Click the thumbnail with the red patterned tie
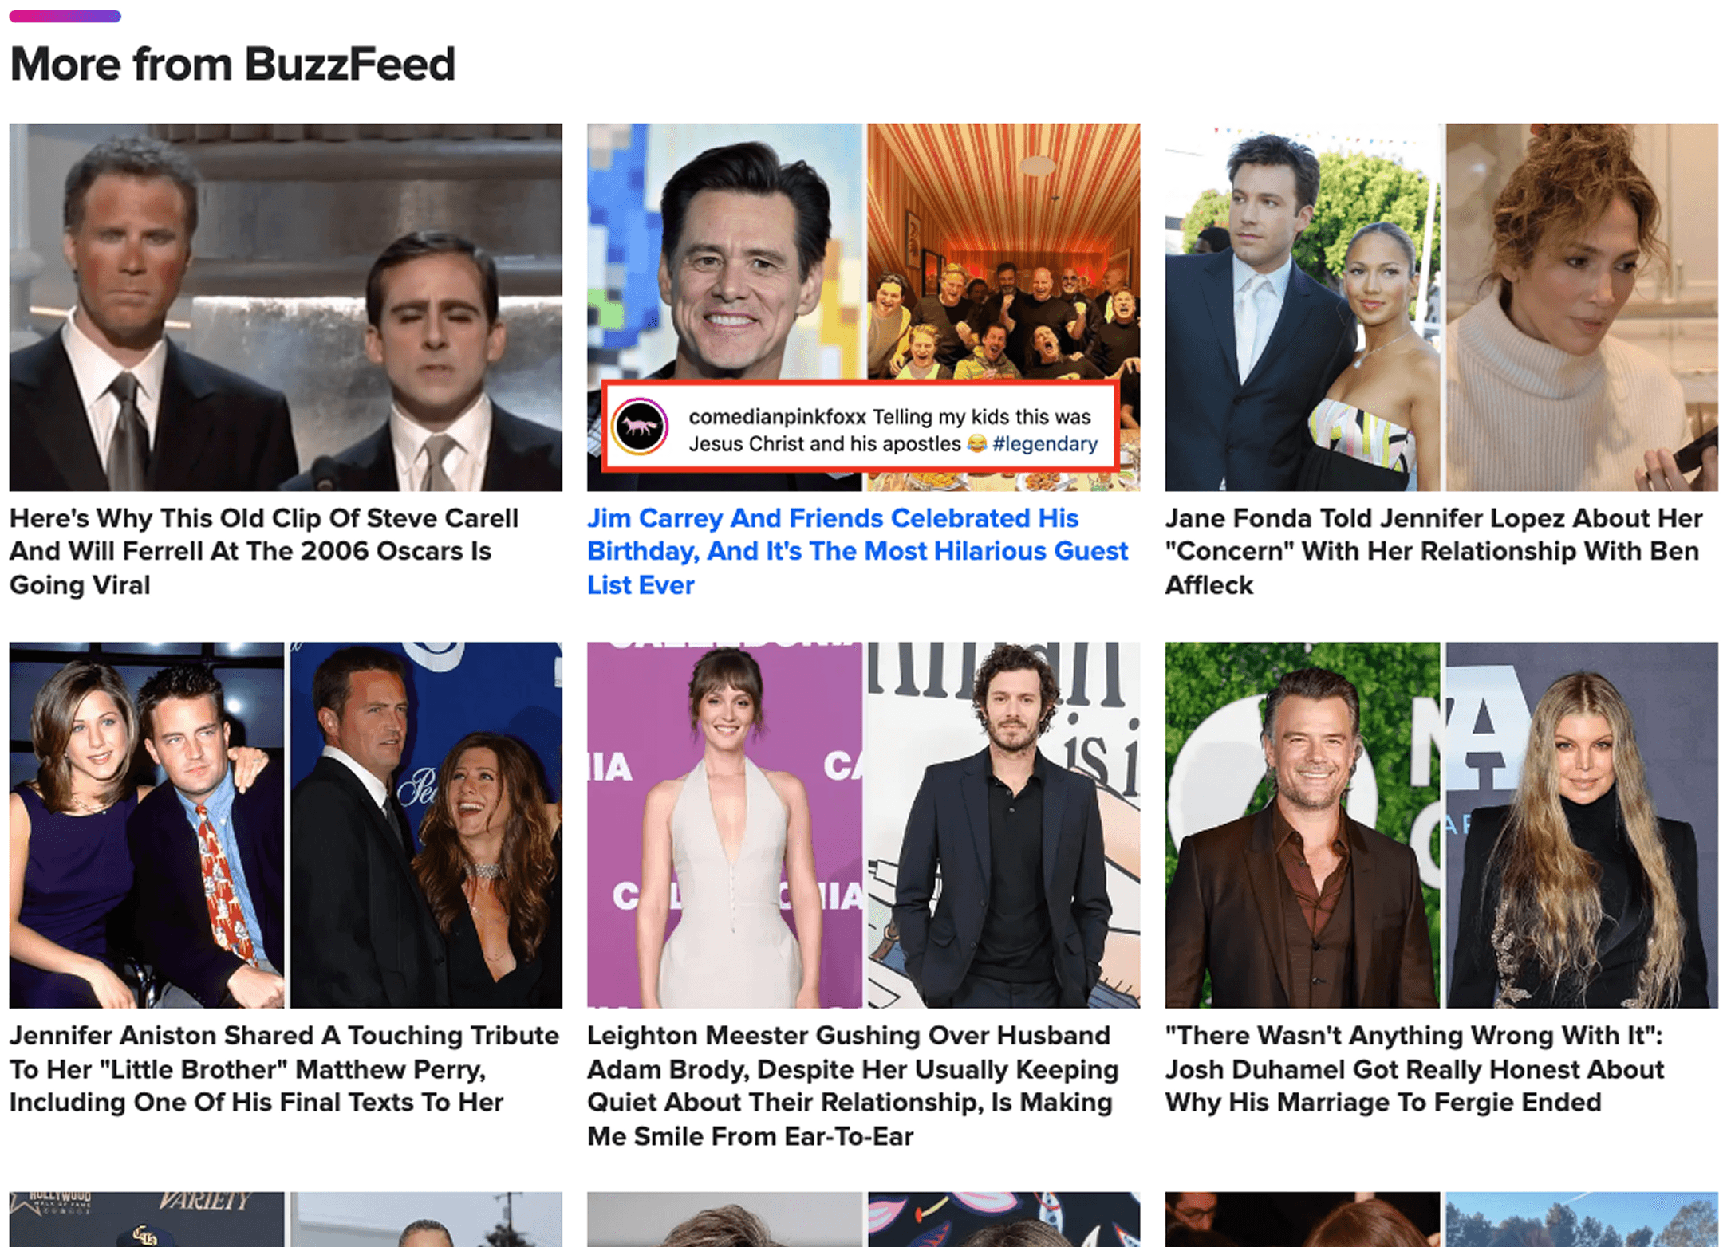Screen dimensions: 1723x1247 (x=147, y=824)
